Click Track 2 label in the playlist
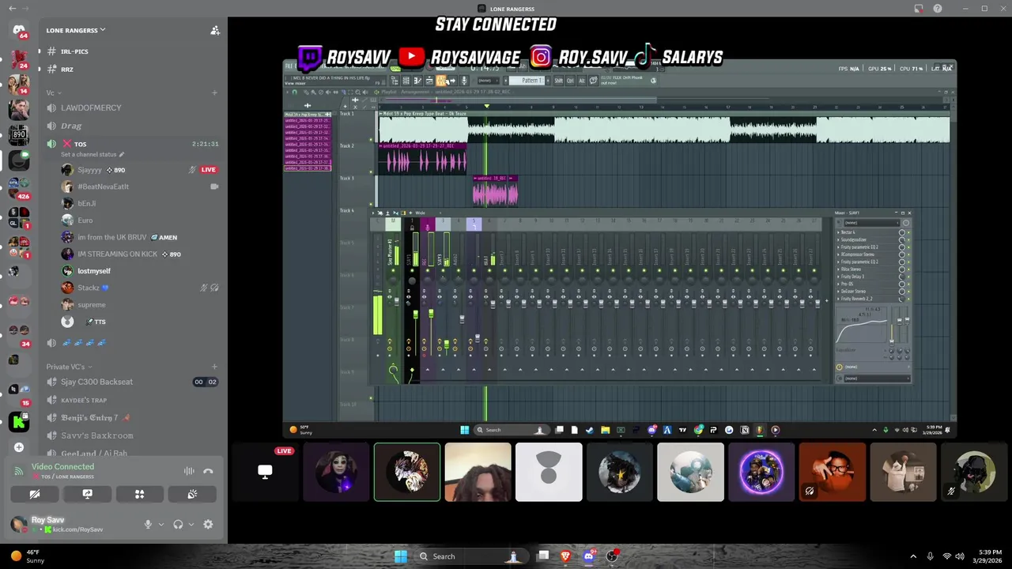This screenshot has width=1012, height=569. [x=346, y=146]
